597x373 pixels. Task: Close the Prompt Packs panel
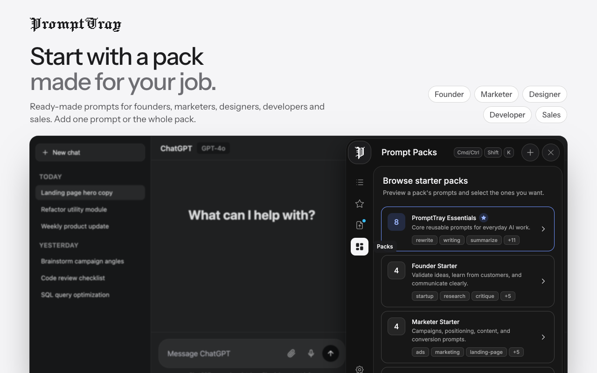coord(551,152)
